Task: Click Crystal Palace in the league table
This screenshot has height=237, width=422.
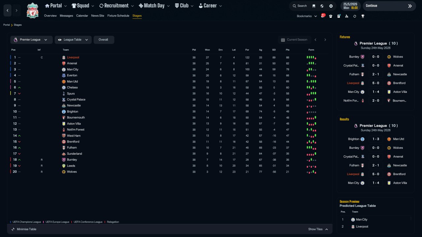Action: coord(76,99)
